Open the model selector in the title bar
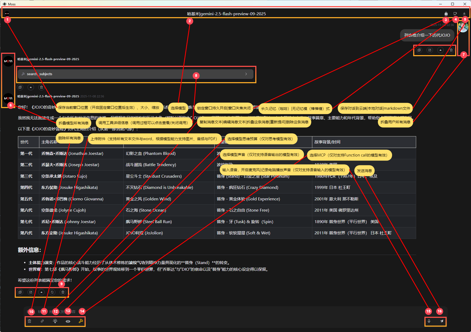 pyautogui.click(x=226, y=14)
